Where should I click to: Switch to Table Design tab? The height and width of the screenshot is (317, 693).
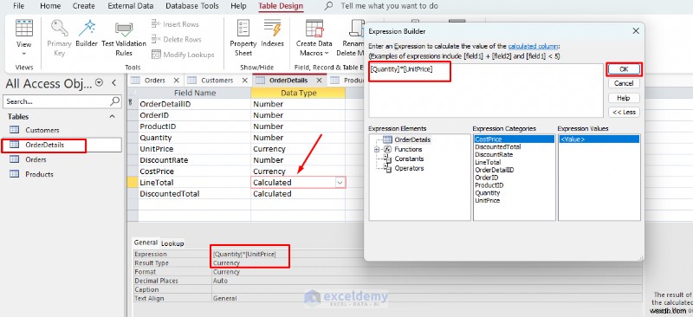click(x=281, y=6)
